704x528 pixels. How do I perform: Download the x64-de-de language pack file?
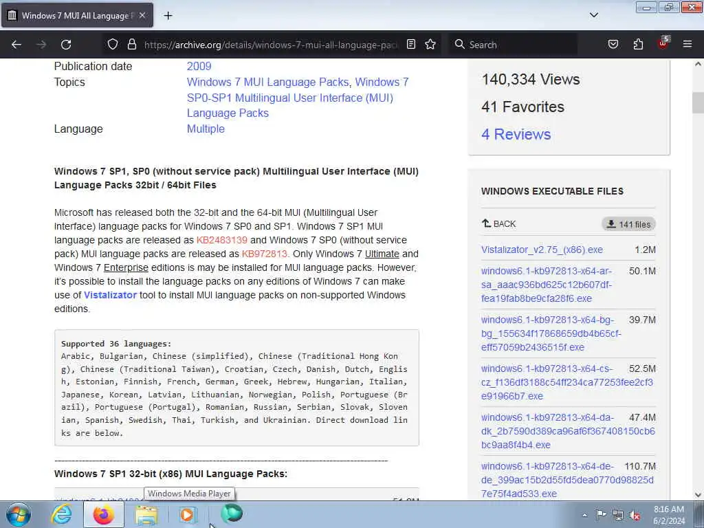(567, 480)
